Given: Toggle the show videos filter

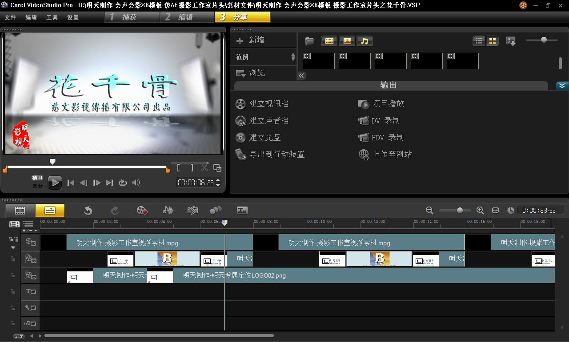Looking at the screenshot, I should click(x=329, y=41).
